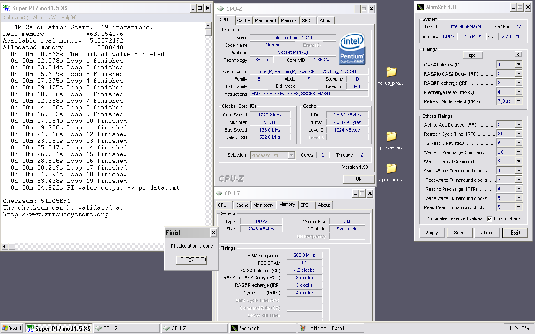Switch to untitled - Paint on taskbar

(331, 328)
